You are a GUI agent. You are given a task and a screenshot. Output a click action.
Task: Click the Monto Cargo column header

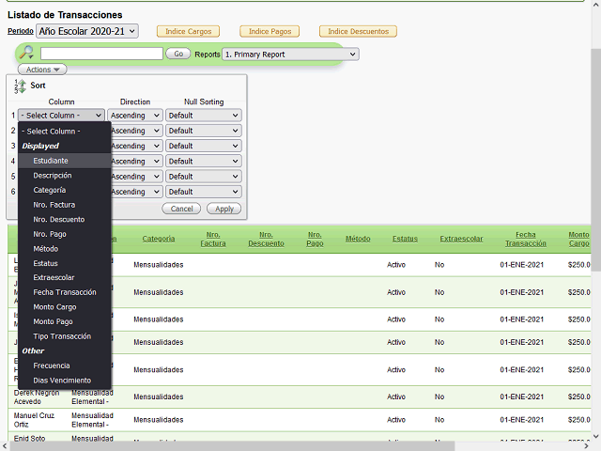578,239
